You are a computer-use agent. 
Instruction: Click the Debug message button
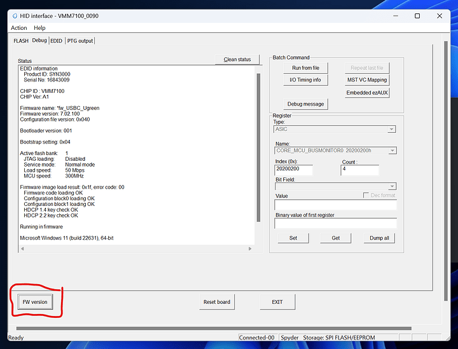point(305,104)
